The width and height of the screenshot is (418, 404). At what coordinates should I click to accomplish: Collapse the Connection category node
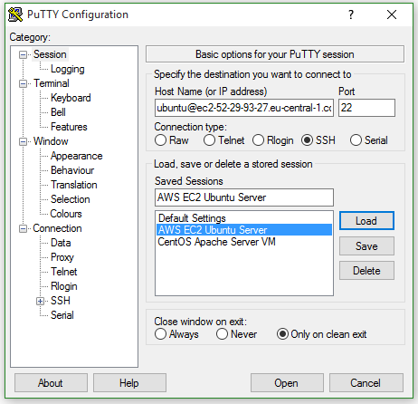[x=23, y=228]
